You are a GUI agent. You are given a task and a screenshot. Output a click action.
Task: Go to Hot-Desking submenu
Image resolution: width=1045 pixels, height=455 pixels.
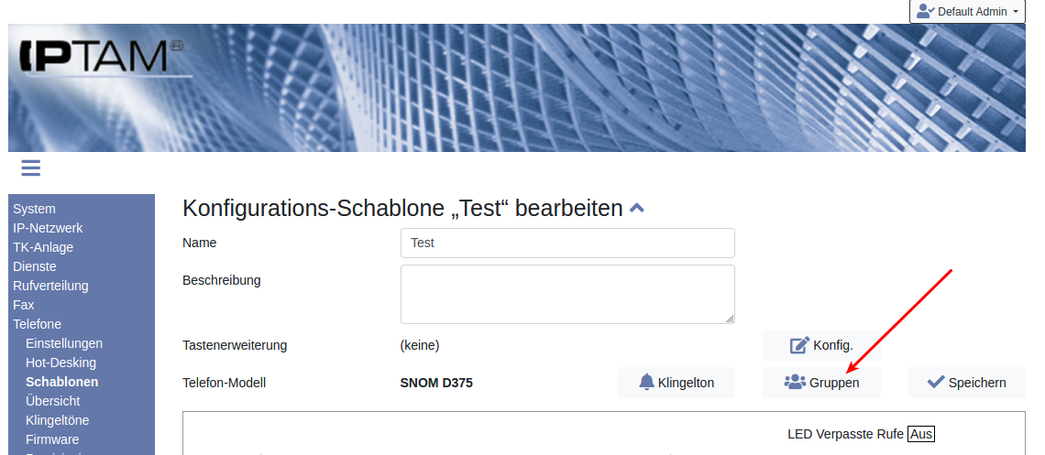60,363
